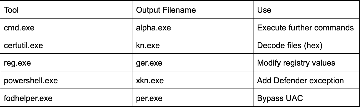Click the Modify registry values cell

[307, 63]
